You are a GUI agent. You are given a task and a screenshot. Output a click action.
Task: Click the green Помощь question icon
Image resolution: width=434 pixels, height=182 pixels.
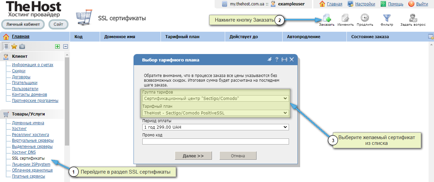tap(383, 4)
